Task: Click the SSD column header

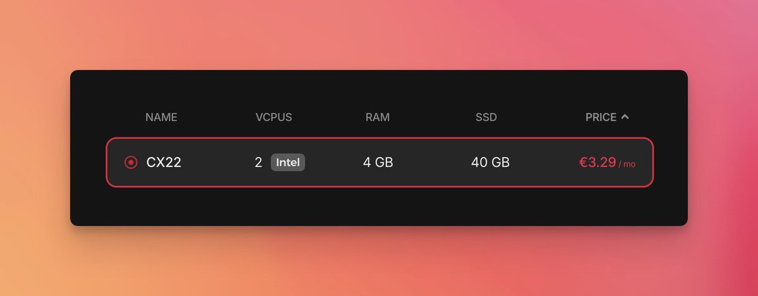Action: point(486,117)
